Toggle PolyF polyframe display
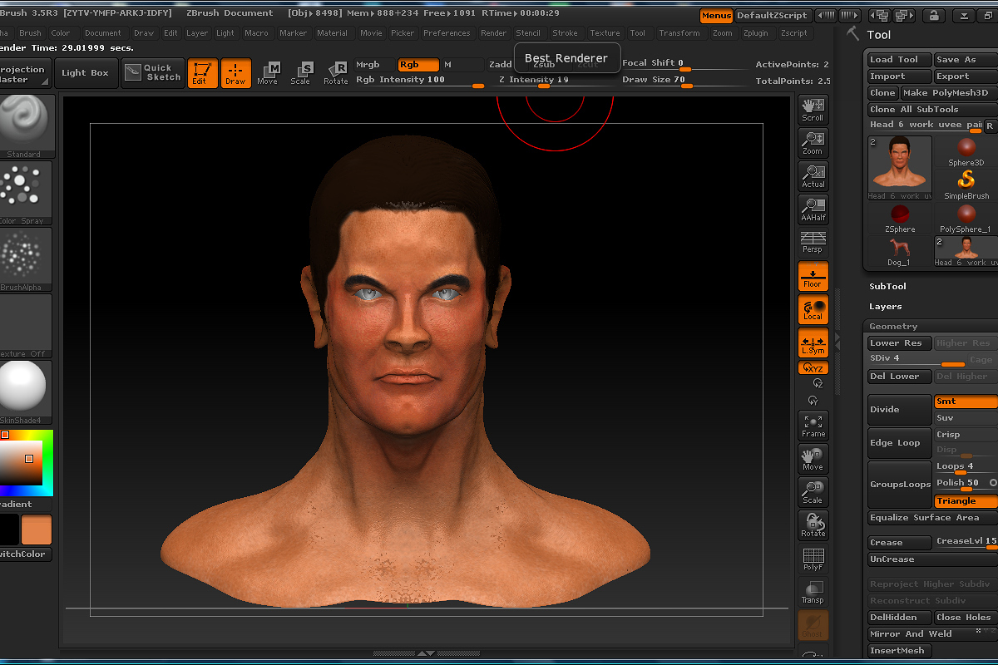998x665 pixels. [x=813, y=558]
